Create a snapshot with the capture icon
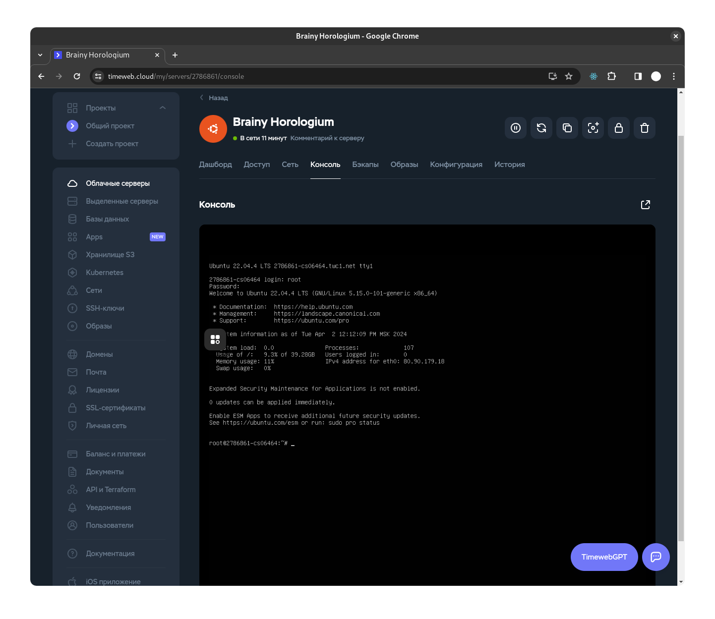 (x=593, y=128)
